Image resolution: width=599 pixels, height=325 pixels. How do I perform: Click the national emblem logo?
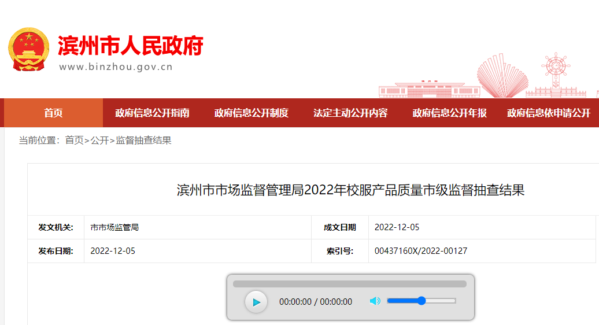click(x=29, y=50)
